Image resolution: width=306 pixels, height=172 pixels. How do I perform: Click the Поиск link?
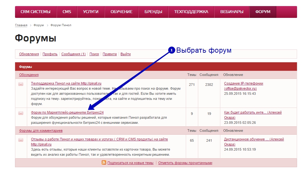94,54
